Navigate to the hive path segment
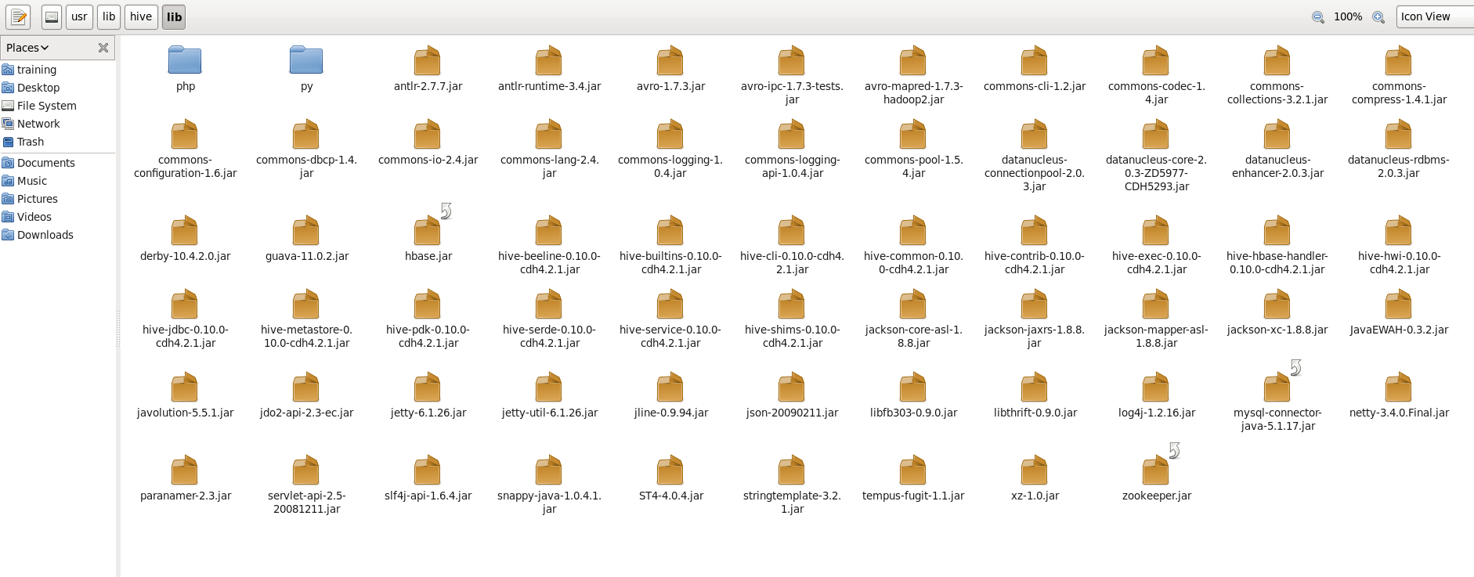1474x577 pixels. (141, 16)
